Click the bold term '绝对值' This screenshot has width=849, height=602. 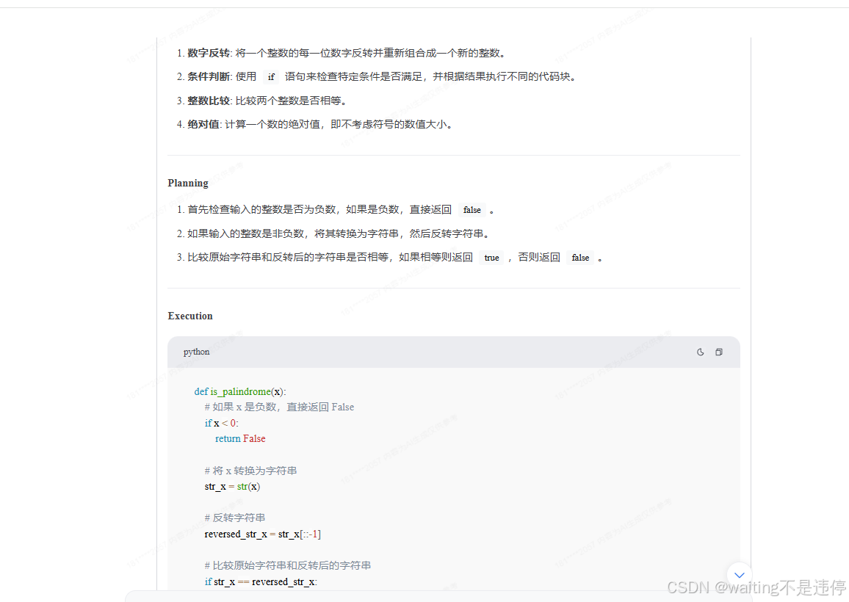pyautogui.click(x=203, y=125)
